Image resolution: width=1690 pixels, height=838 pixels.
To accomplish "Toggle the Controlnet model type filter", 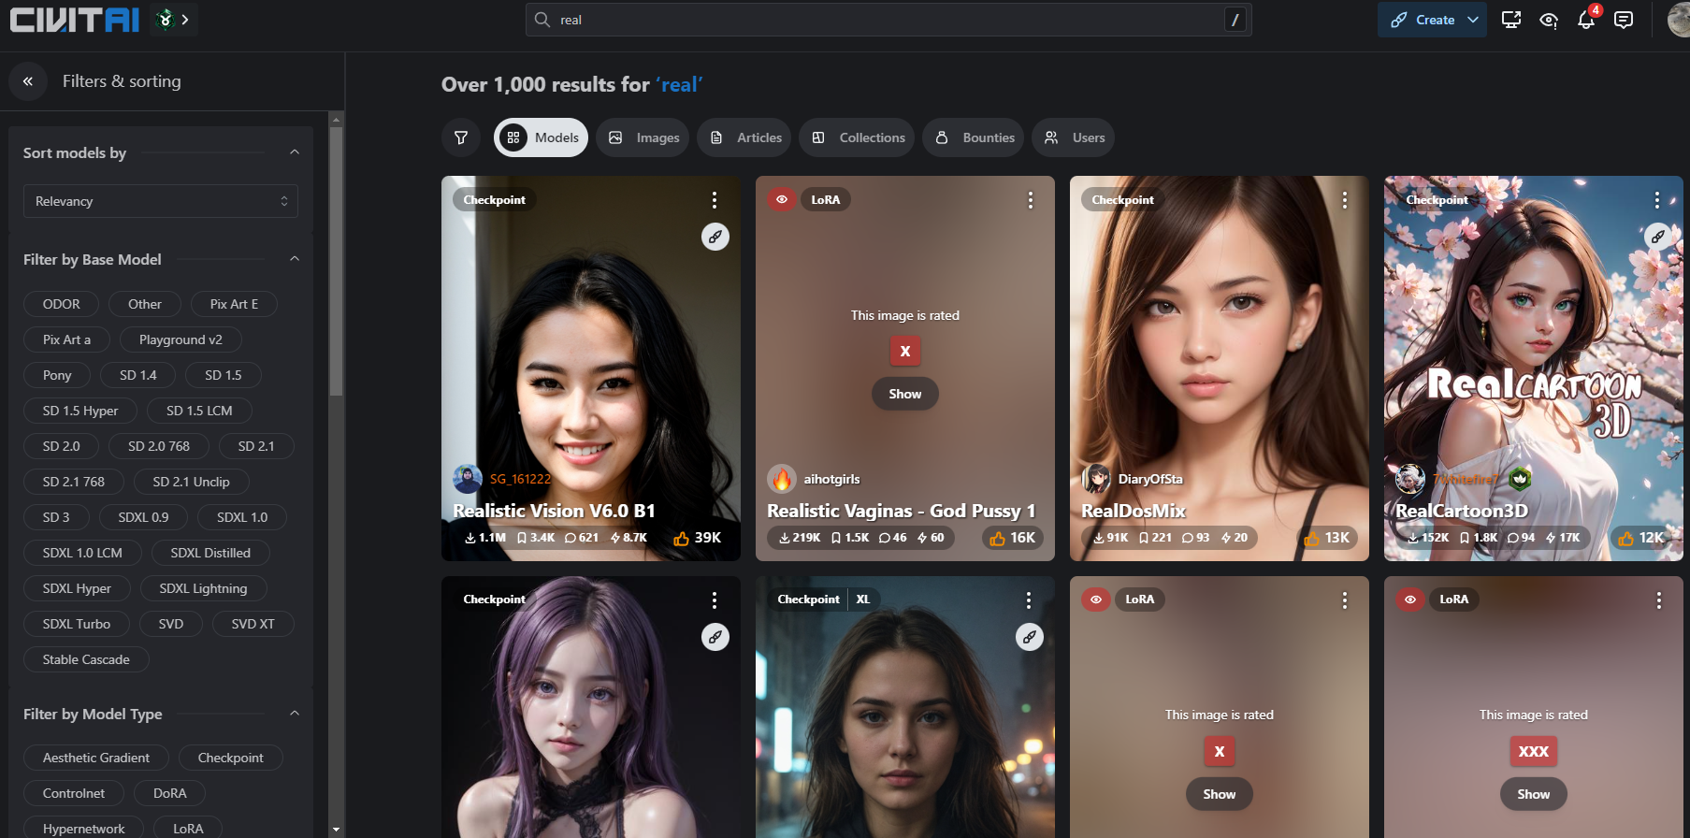I will click(74, 793).
